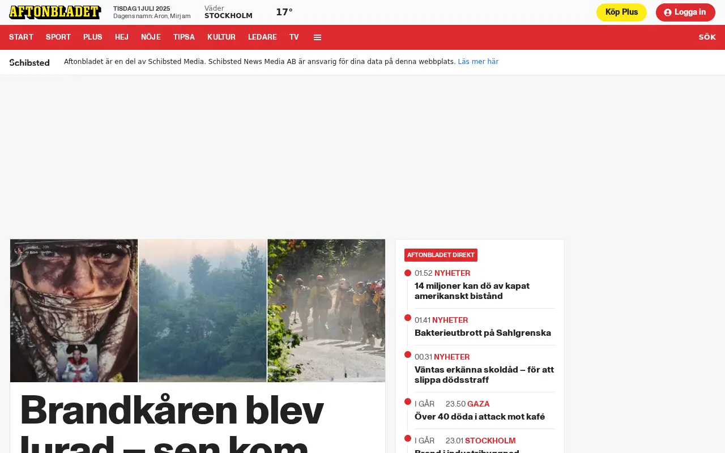
Task: Click the NYHETER tag beside 01.41
Action: coord(450,320)
